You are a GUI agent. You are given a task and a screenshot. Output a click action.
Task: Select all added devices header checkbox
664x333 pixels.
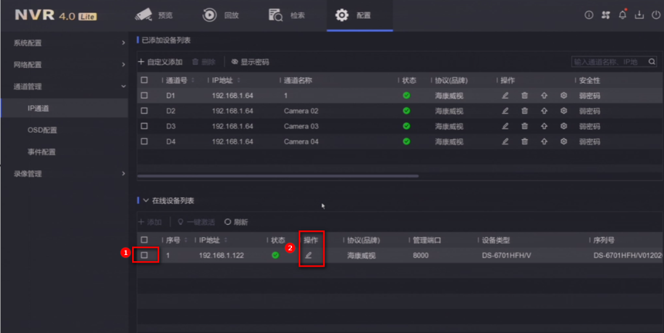(144, 80)
